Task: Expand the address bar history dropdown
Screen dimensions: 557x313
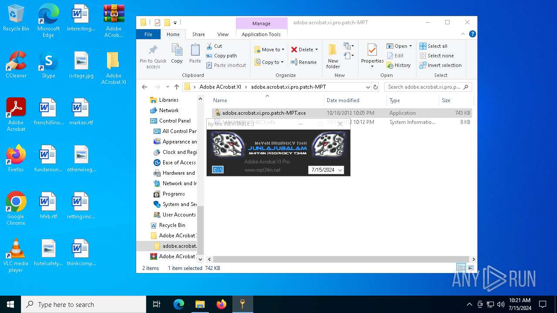Action: coord(368,87)
